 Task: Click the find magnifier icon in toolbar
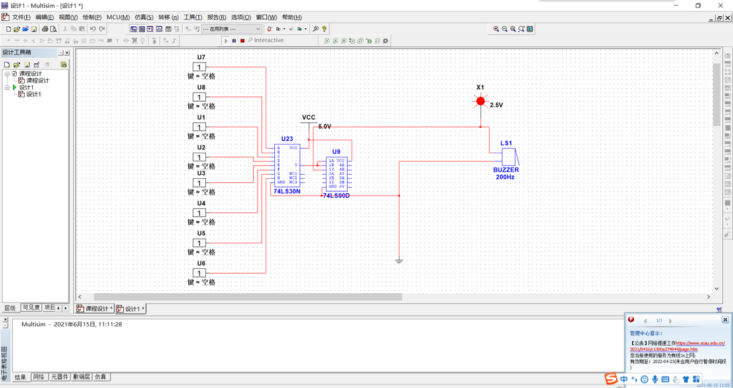coord(316,29)
